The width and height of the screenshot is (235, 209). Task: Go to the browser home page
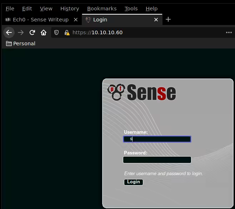(44, 32)
